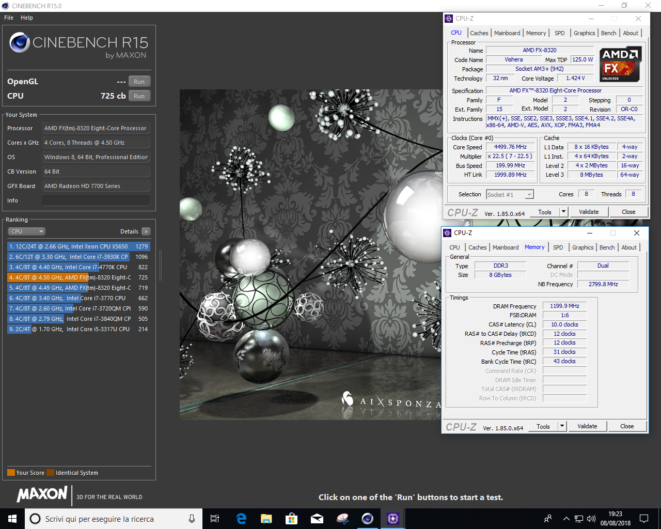Image resolution: width=661 pixels, height=529 pixels.
Task: Open the Tools dropdown arrow in the lower CPU-Z window
Action: coord(562,426)
